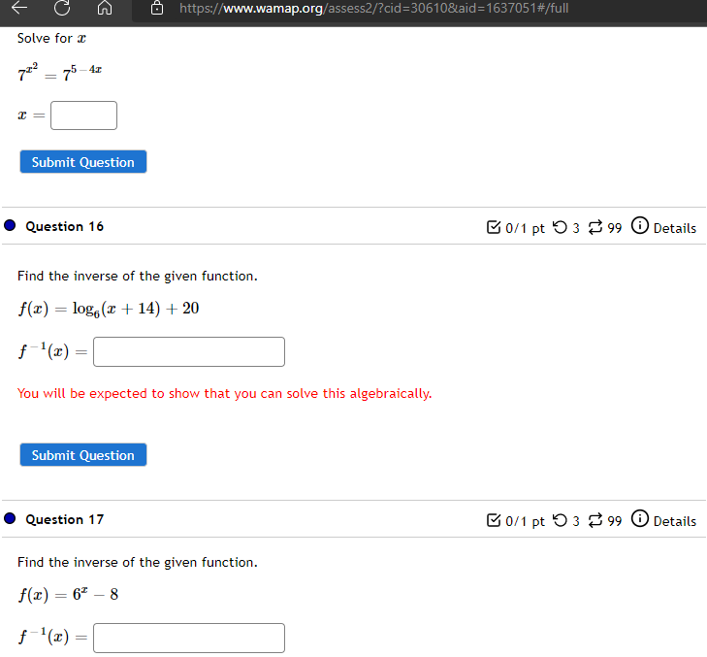Submit the solve for x question
Image resolution: width=707 pixels, height=657 pixels.
click(x=83, y=161)
